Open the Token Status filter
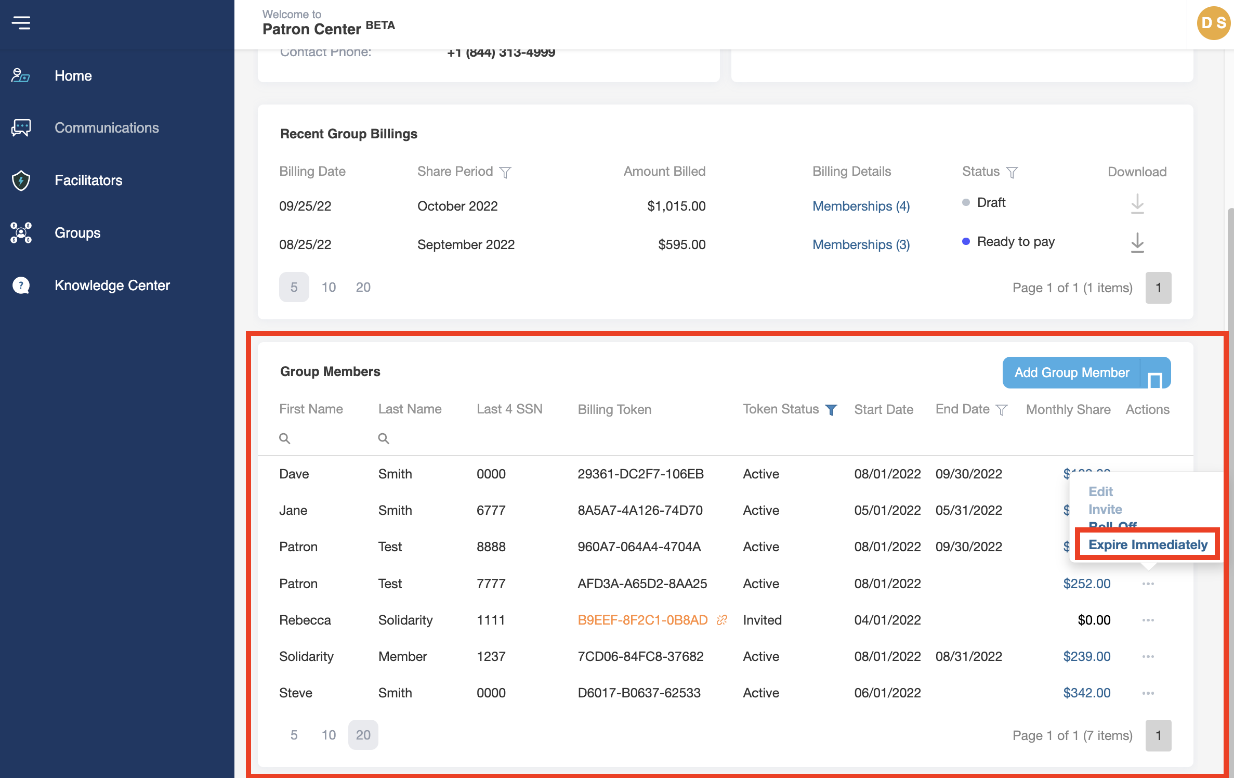 [831, 410]
